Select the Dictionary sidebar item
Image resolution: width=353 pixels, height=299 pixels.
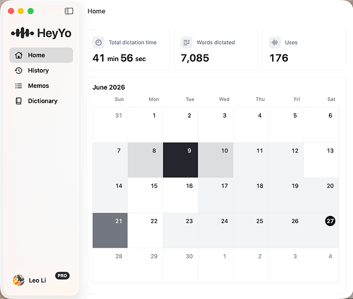(x=41, y=101)
